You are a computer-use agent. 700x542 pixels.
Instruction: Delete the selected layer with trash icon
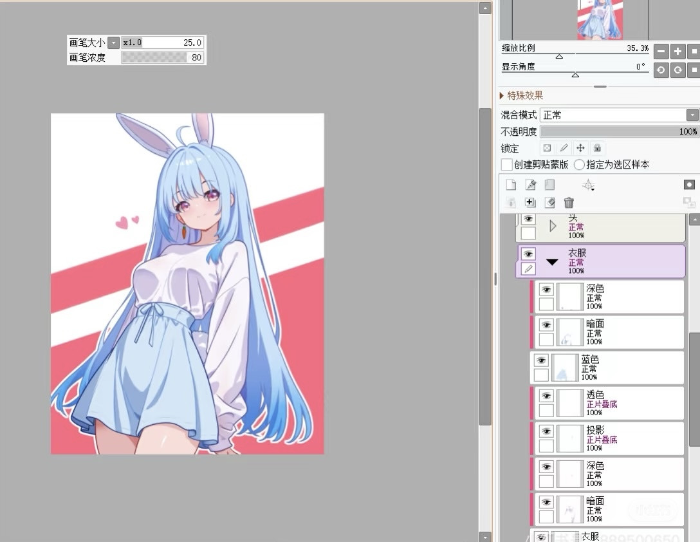(x=569, y=203)
